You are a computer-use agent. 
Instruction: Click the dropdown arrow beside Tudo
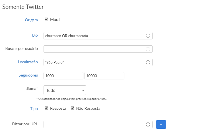83,91
